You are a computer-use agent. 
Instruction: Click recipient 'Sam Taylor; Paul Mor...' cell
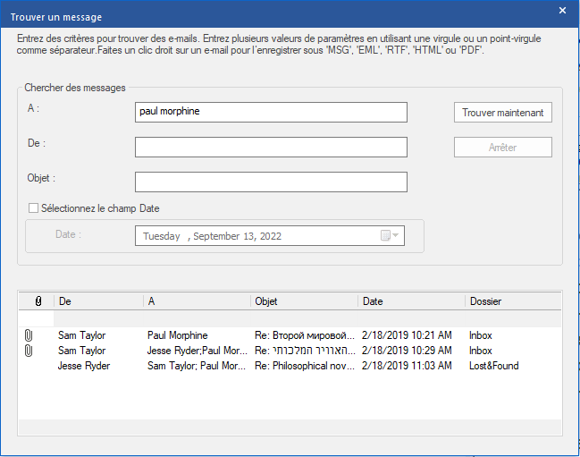coord(197,366)
